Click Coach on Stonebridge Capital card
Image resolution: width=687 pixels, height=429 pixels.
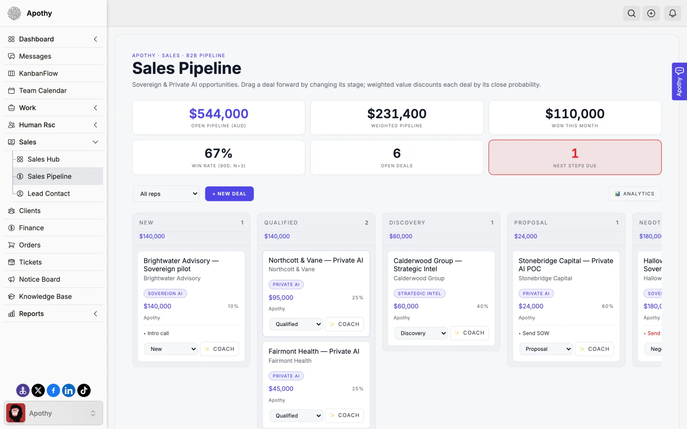coord(594,349)
